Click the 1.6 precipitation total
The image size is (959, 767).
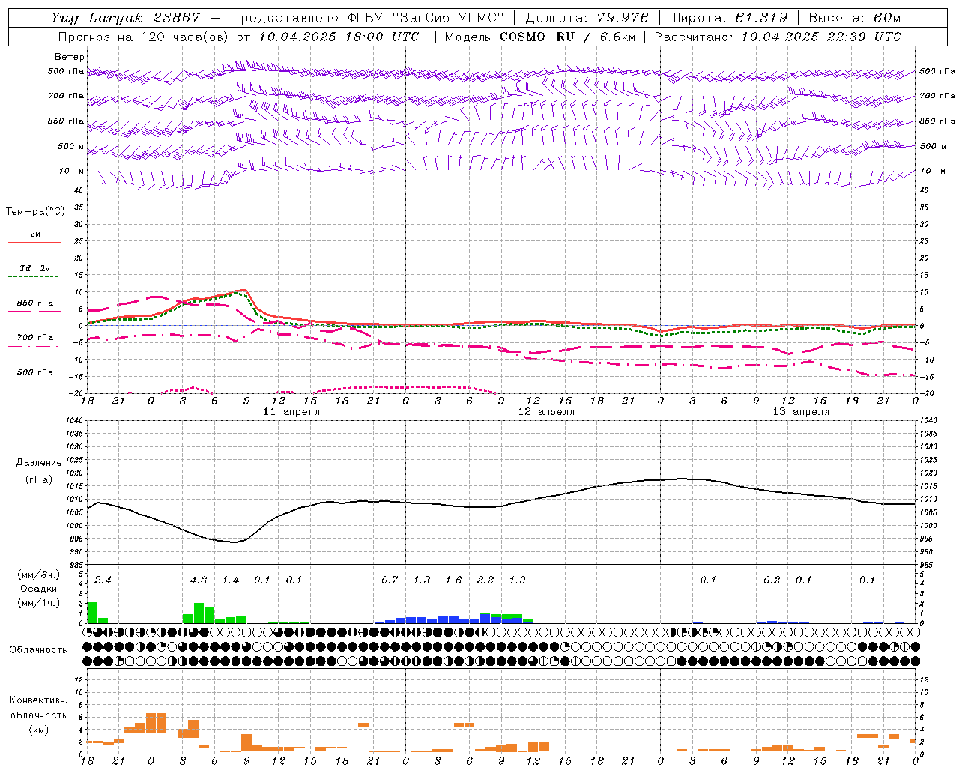(x=453, y=580)
